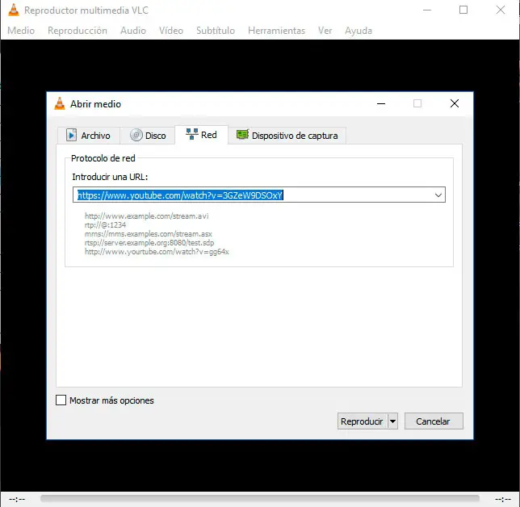Image resolution: width=520 pixels, height=507 pixels.
Task: Click the Reproducir button
Action: pyautogui.click(x=362, y=421)
